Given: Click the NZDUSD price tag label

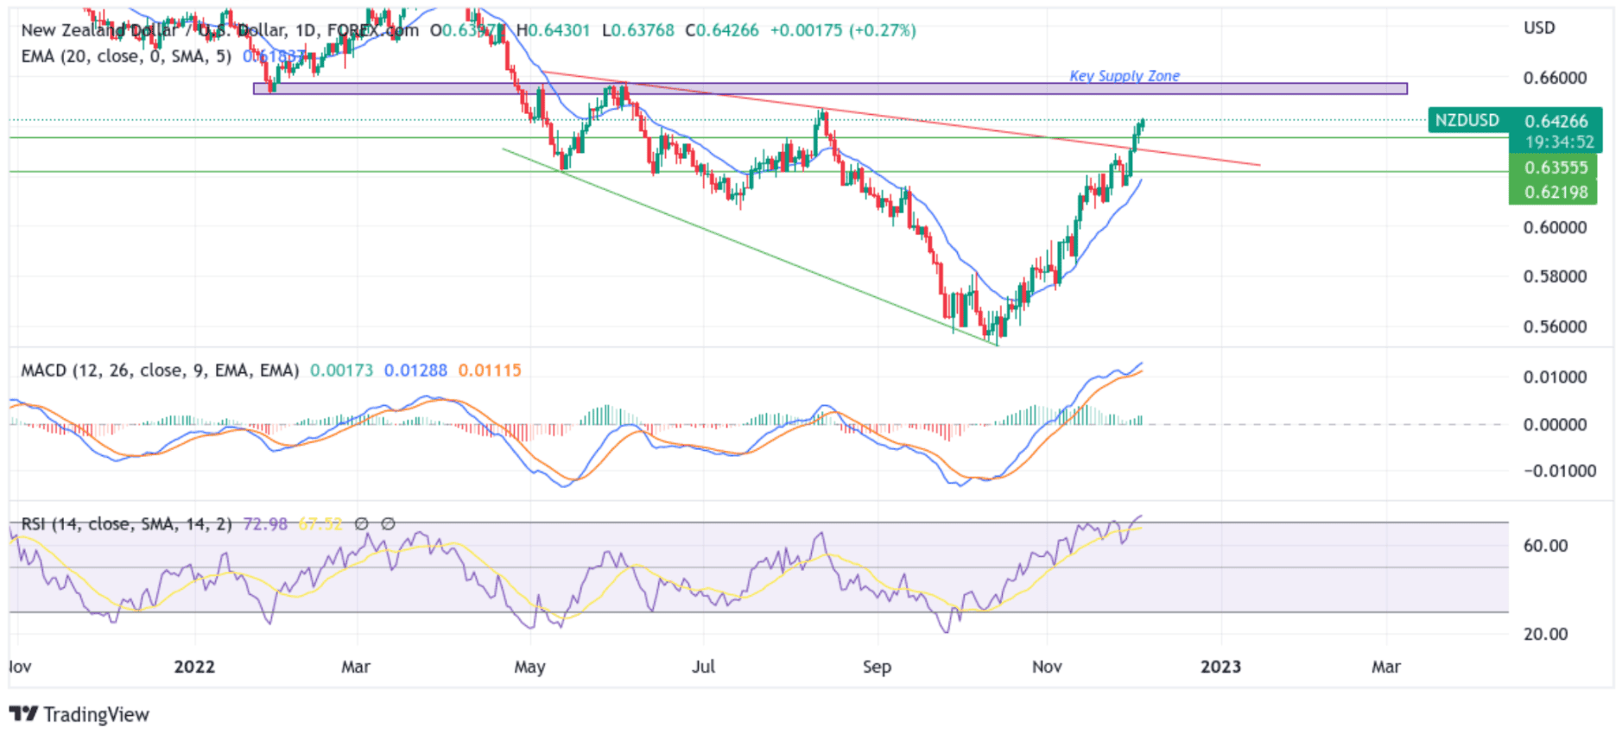Looking at the screenshot, I should click(1467, 120).
